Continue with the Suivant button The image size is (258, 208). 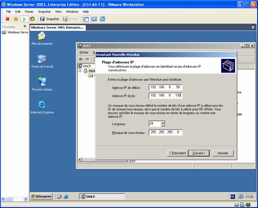199,153
